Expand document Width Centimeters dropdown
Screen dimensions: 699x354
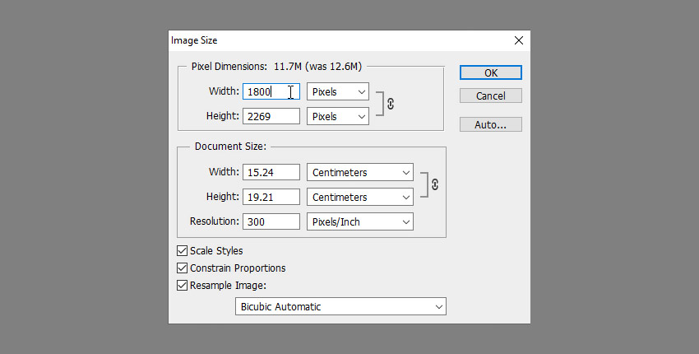tap(360, 172)
